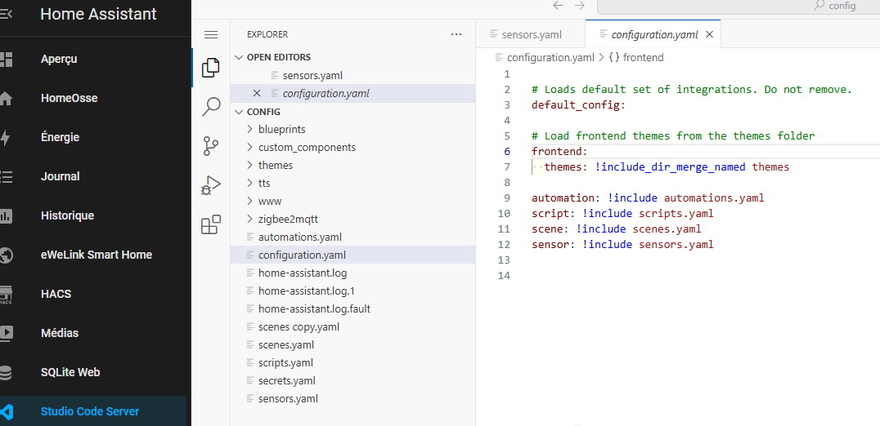The height and width of the screenshot is (426, 880).
Task: Open the Explorer files icon in activity bar
Action: [x=211, y=67]
